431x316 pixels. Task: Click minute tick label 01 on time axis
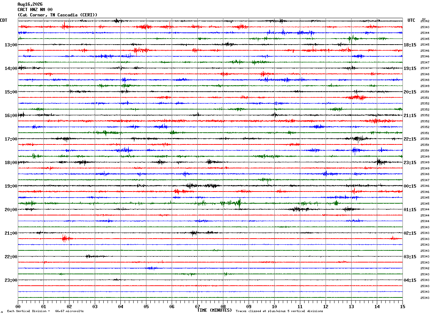click(x=43, y=306)
